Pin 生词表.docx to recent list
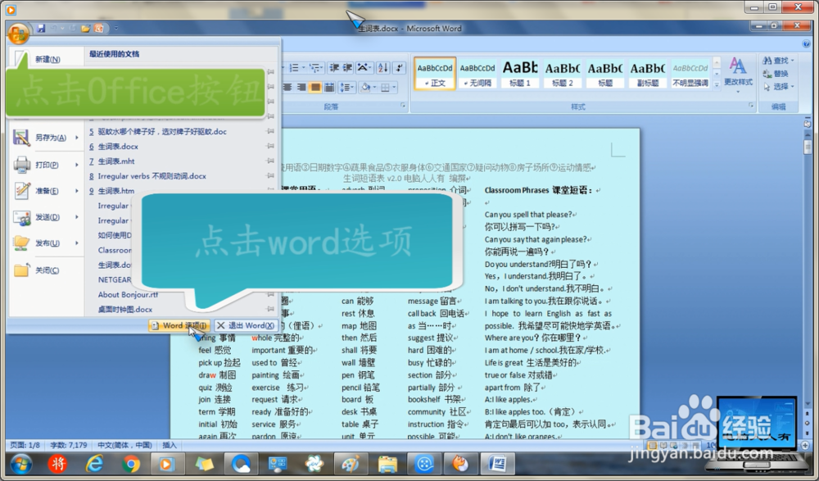This screenshot has width=819, height=481. [270, 147]
